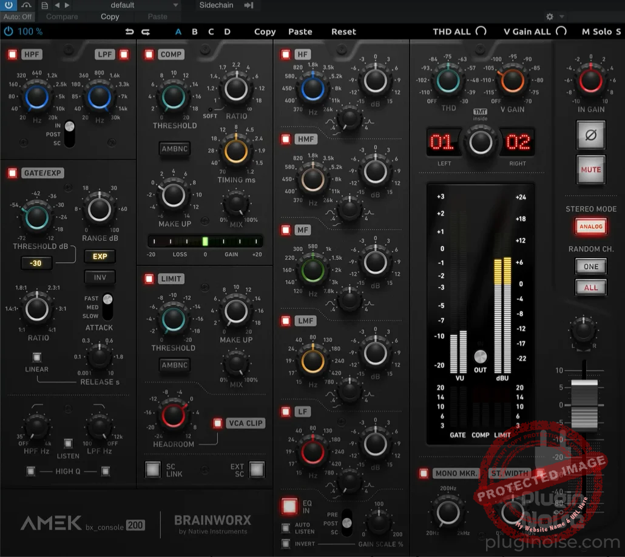Enable the AUTO LISTEN checkbox
The image size is (625, 557).
coord(286,528)
